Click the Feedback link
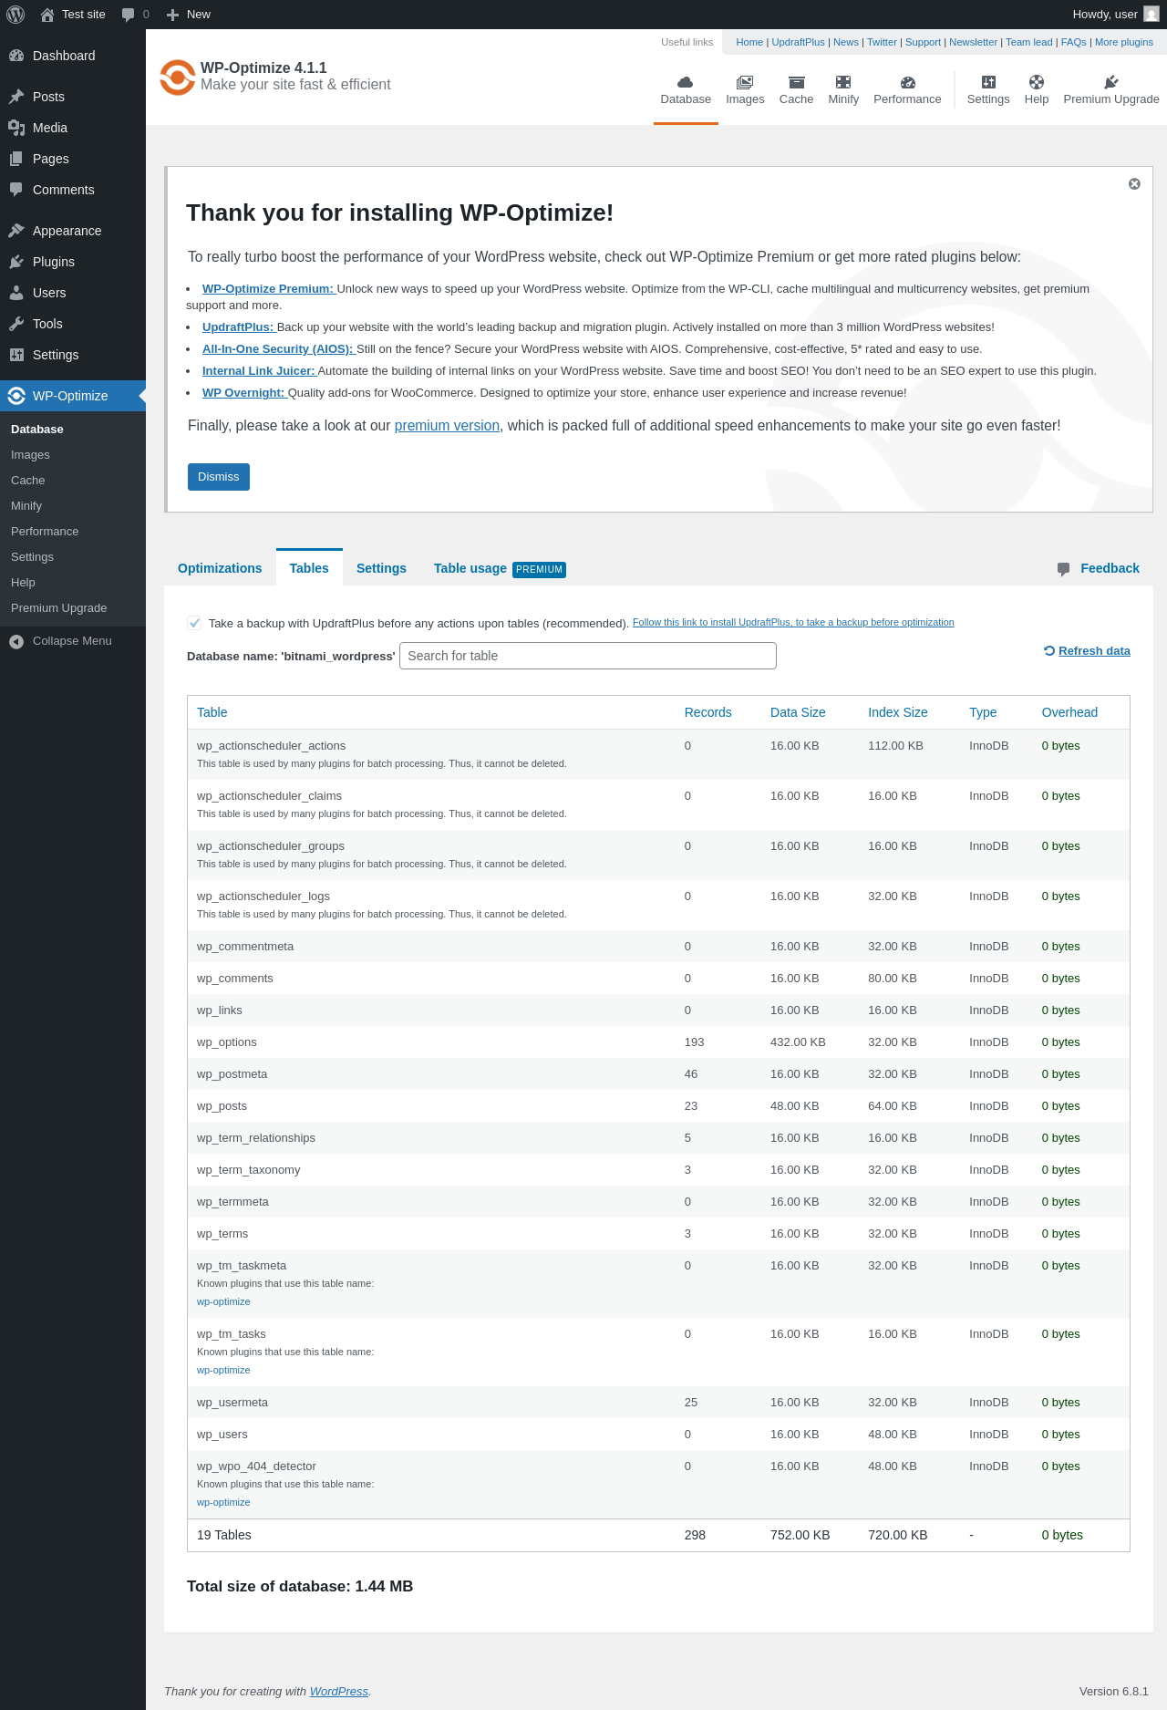The height and width of the screenshot is (1710, 1167). [1110, 568]
